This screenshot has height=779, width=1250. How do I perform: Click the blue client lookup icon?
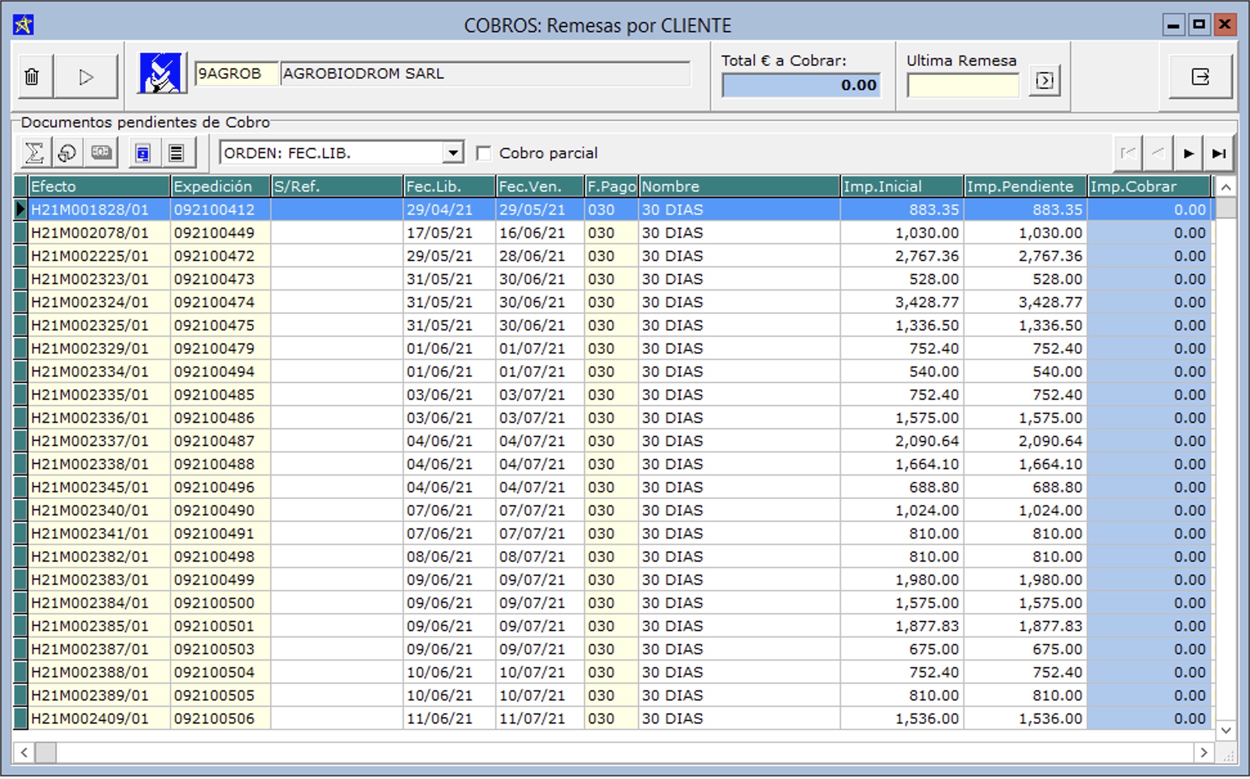(x=161, y=74)
